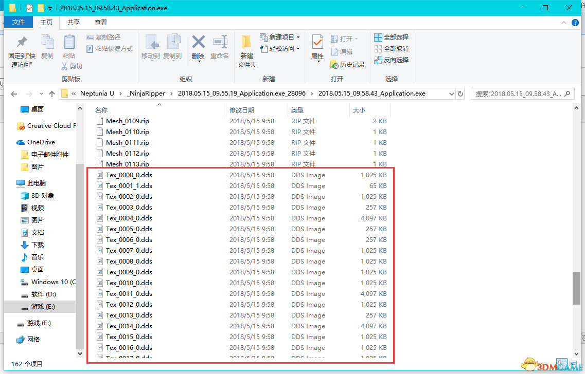Image resolution: width=585 pixels, height=374 pixels.
Task: Click 反向选择 (Invert selection)
Action: pos(391,60)
